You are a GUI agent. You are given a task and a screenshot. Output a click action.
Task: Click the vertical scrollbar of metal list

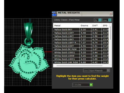(x=110, y=33)
